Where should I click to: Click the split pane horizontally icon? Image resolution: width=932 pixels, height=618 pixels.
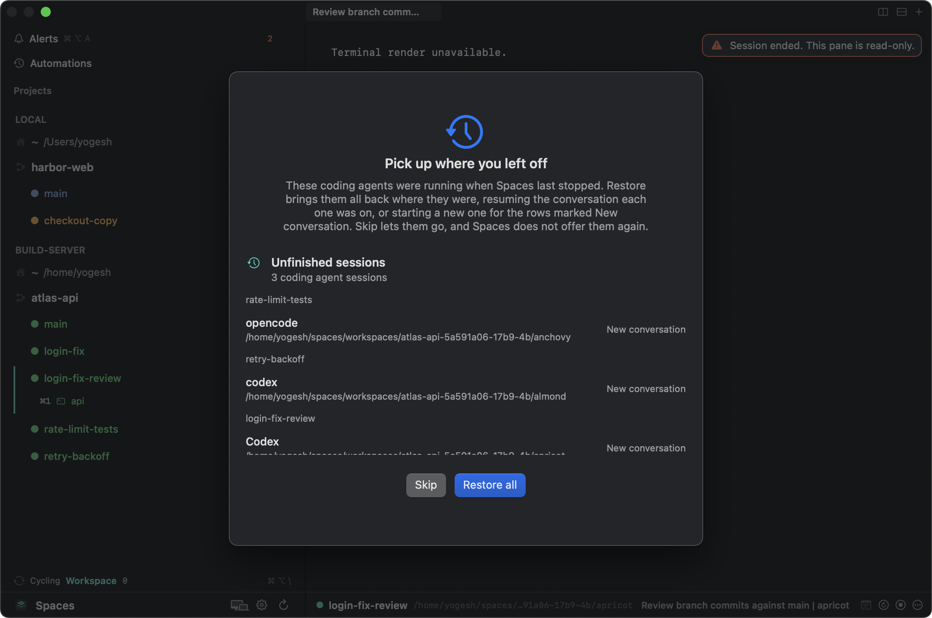click(x=901, y=12)
